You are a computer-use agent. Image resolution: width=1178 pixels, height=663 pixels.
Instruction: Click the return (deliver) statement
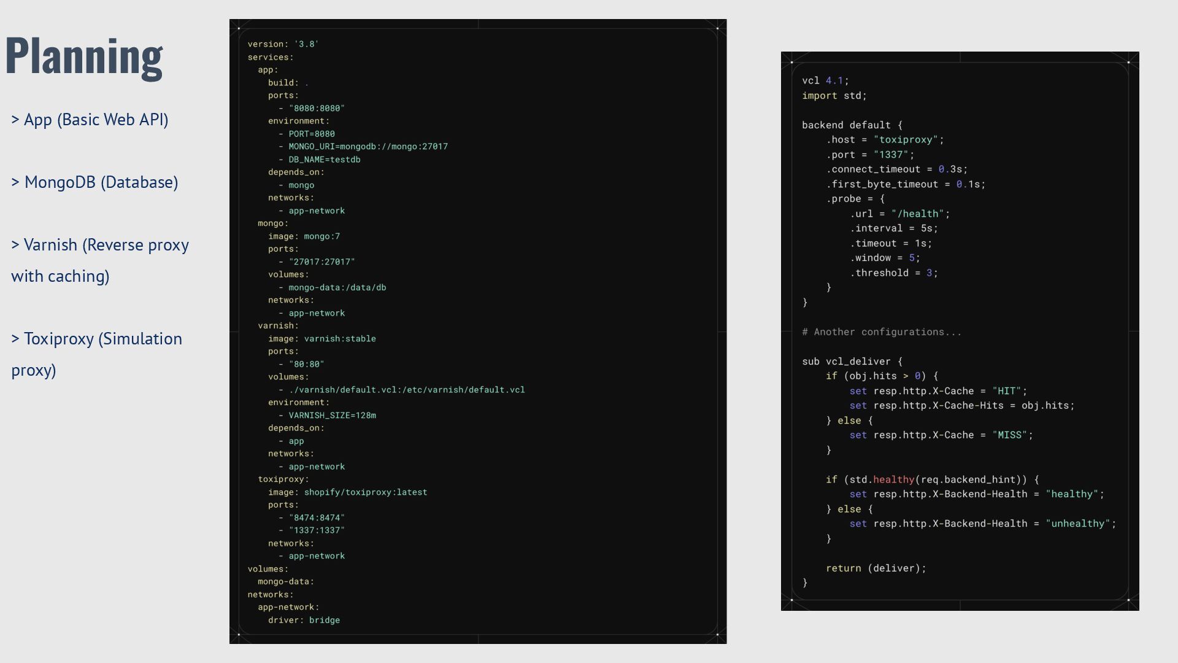tap(876, 568)
